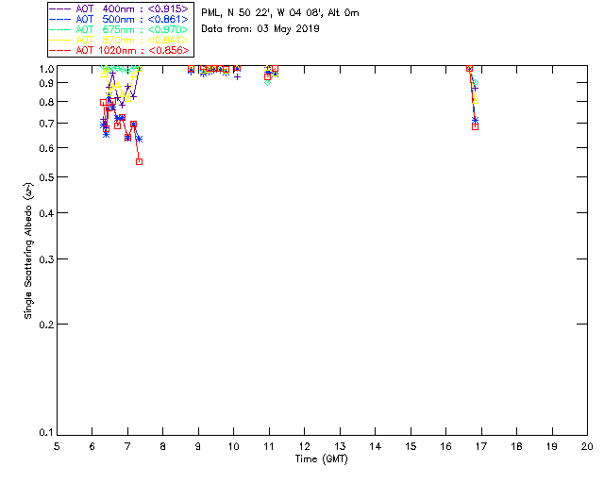The image size is (604, 483).
Task: Click the purple dashed line sample in legend
Action: click(x=60, y=8)
